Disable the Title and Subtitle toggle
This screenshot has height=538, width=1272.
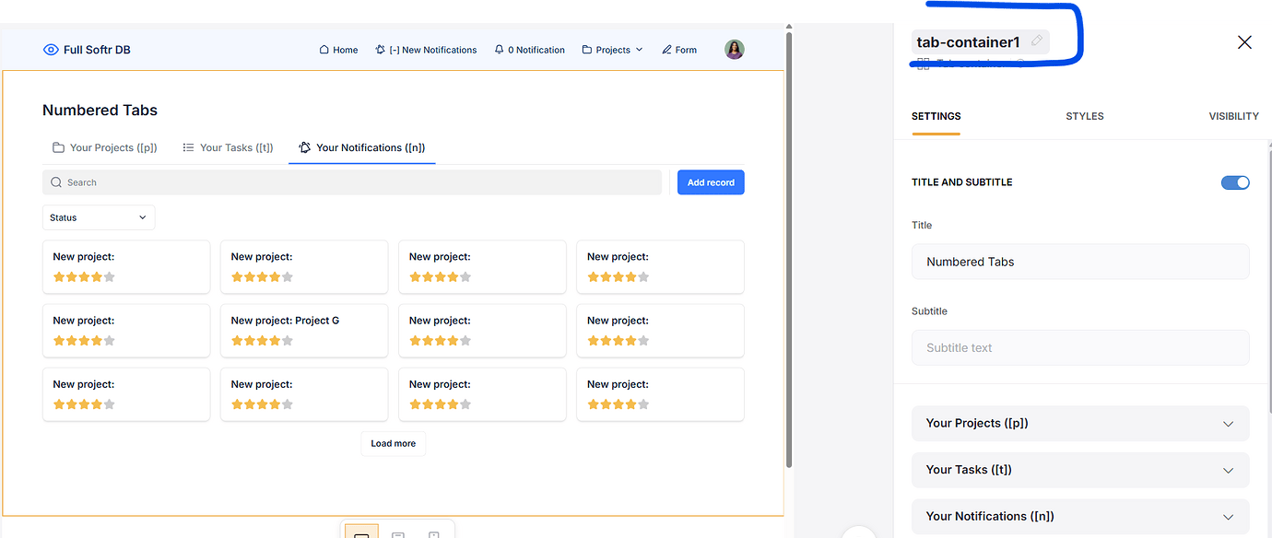pyautogui.click(x=1235, y=182)
